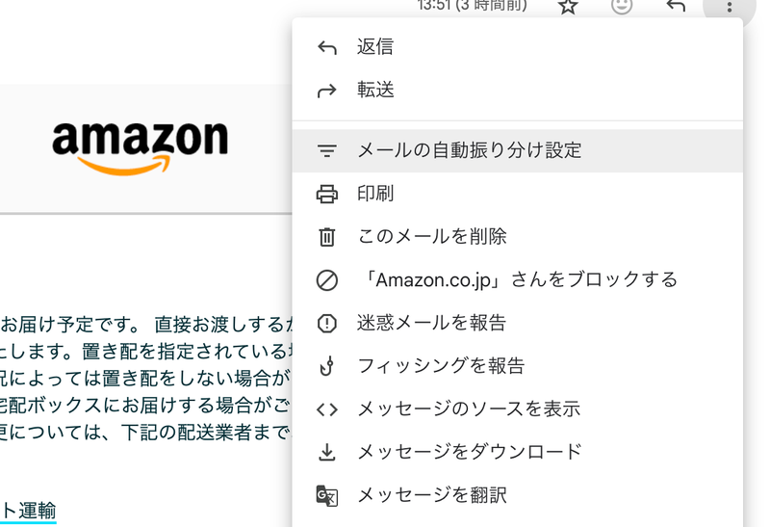
Task: Click the spam report exclamation icon
Action: (x=327, y=324)
